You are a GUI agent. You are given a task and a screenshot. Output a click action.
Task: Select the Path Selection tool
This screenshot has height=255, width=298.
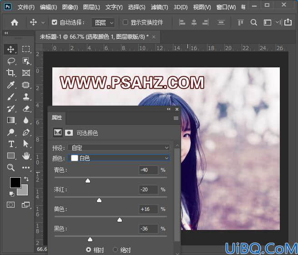25,144
